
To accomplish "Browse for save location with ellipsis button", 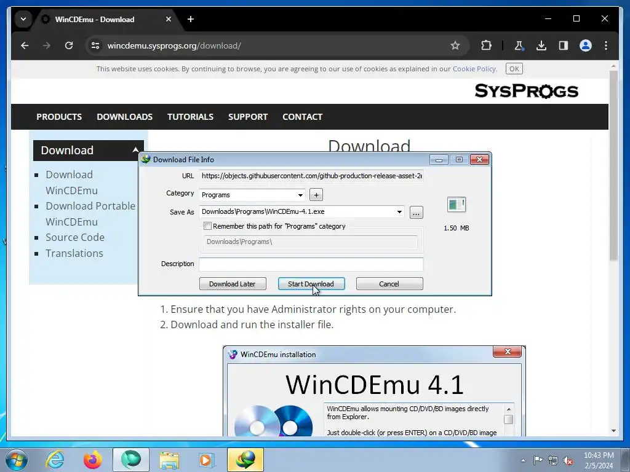I will tap(417, 212).
